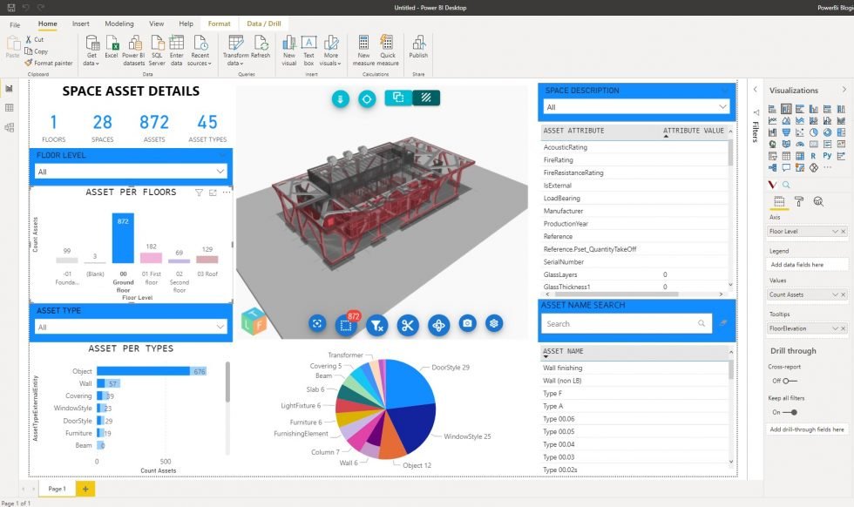Viewport: 854px width, 507px height.
Task: Click the scissors clipping icon under the 3D view
Action: coord(409,325)
